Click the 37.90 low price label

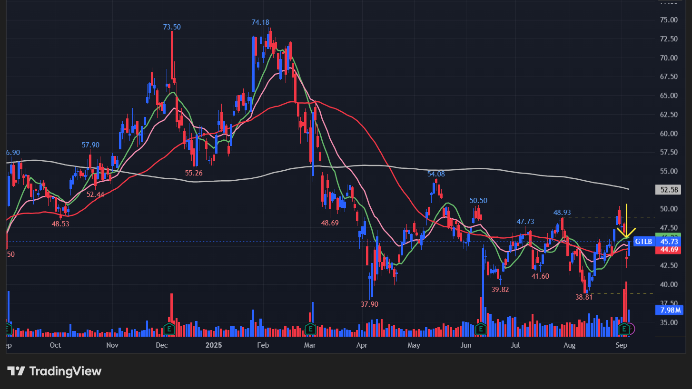click(x=369, y=304)
